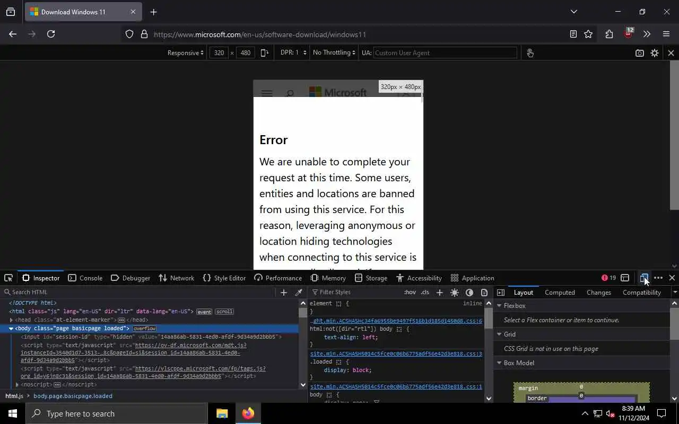Click in the Search HTML field
Screen dimensions: 679x424
141,292
